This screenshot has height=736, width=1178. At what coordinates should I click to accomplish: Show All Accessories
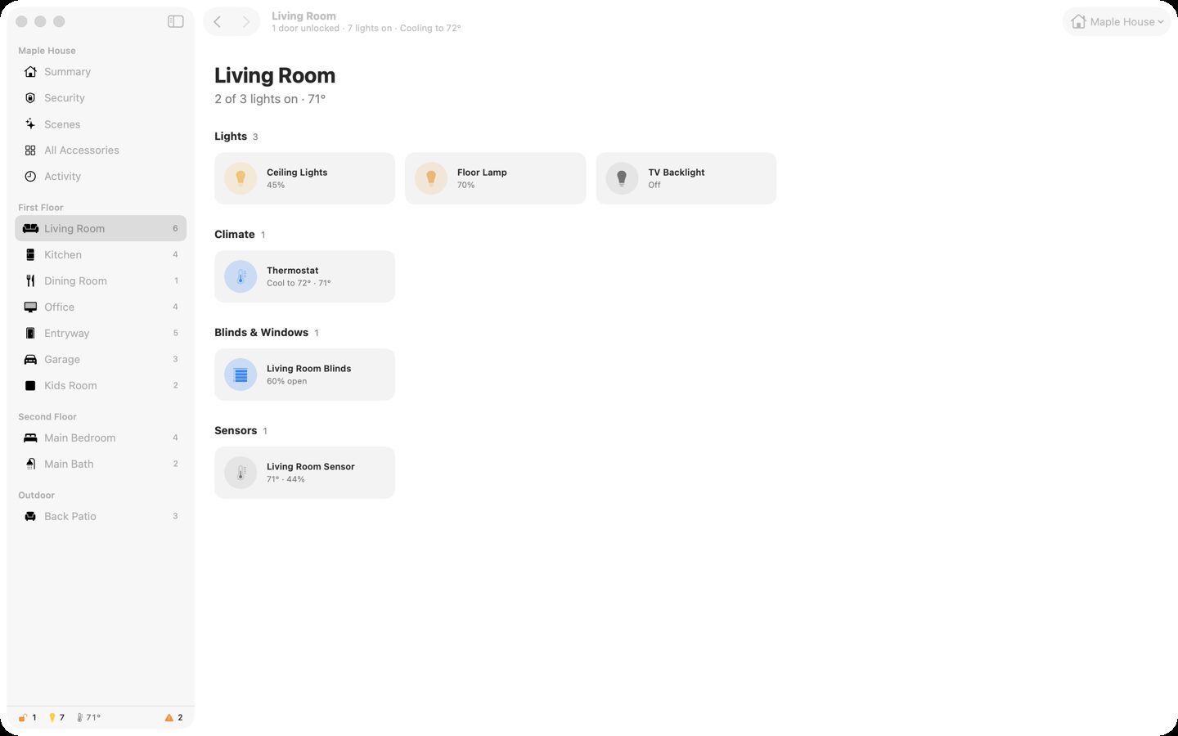click(101, 150)
